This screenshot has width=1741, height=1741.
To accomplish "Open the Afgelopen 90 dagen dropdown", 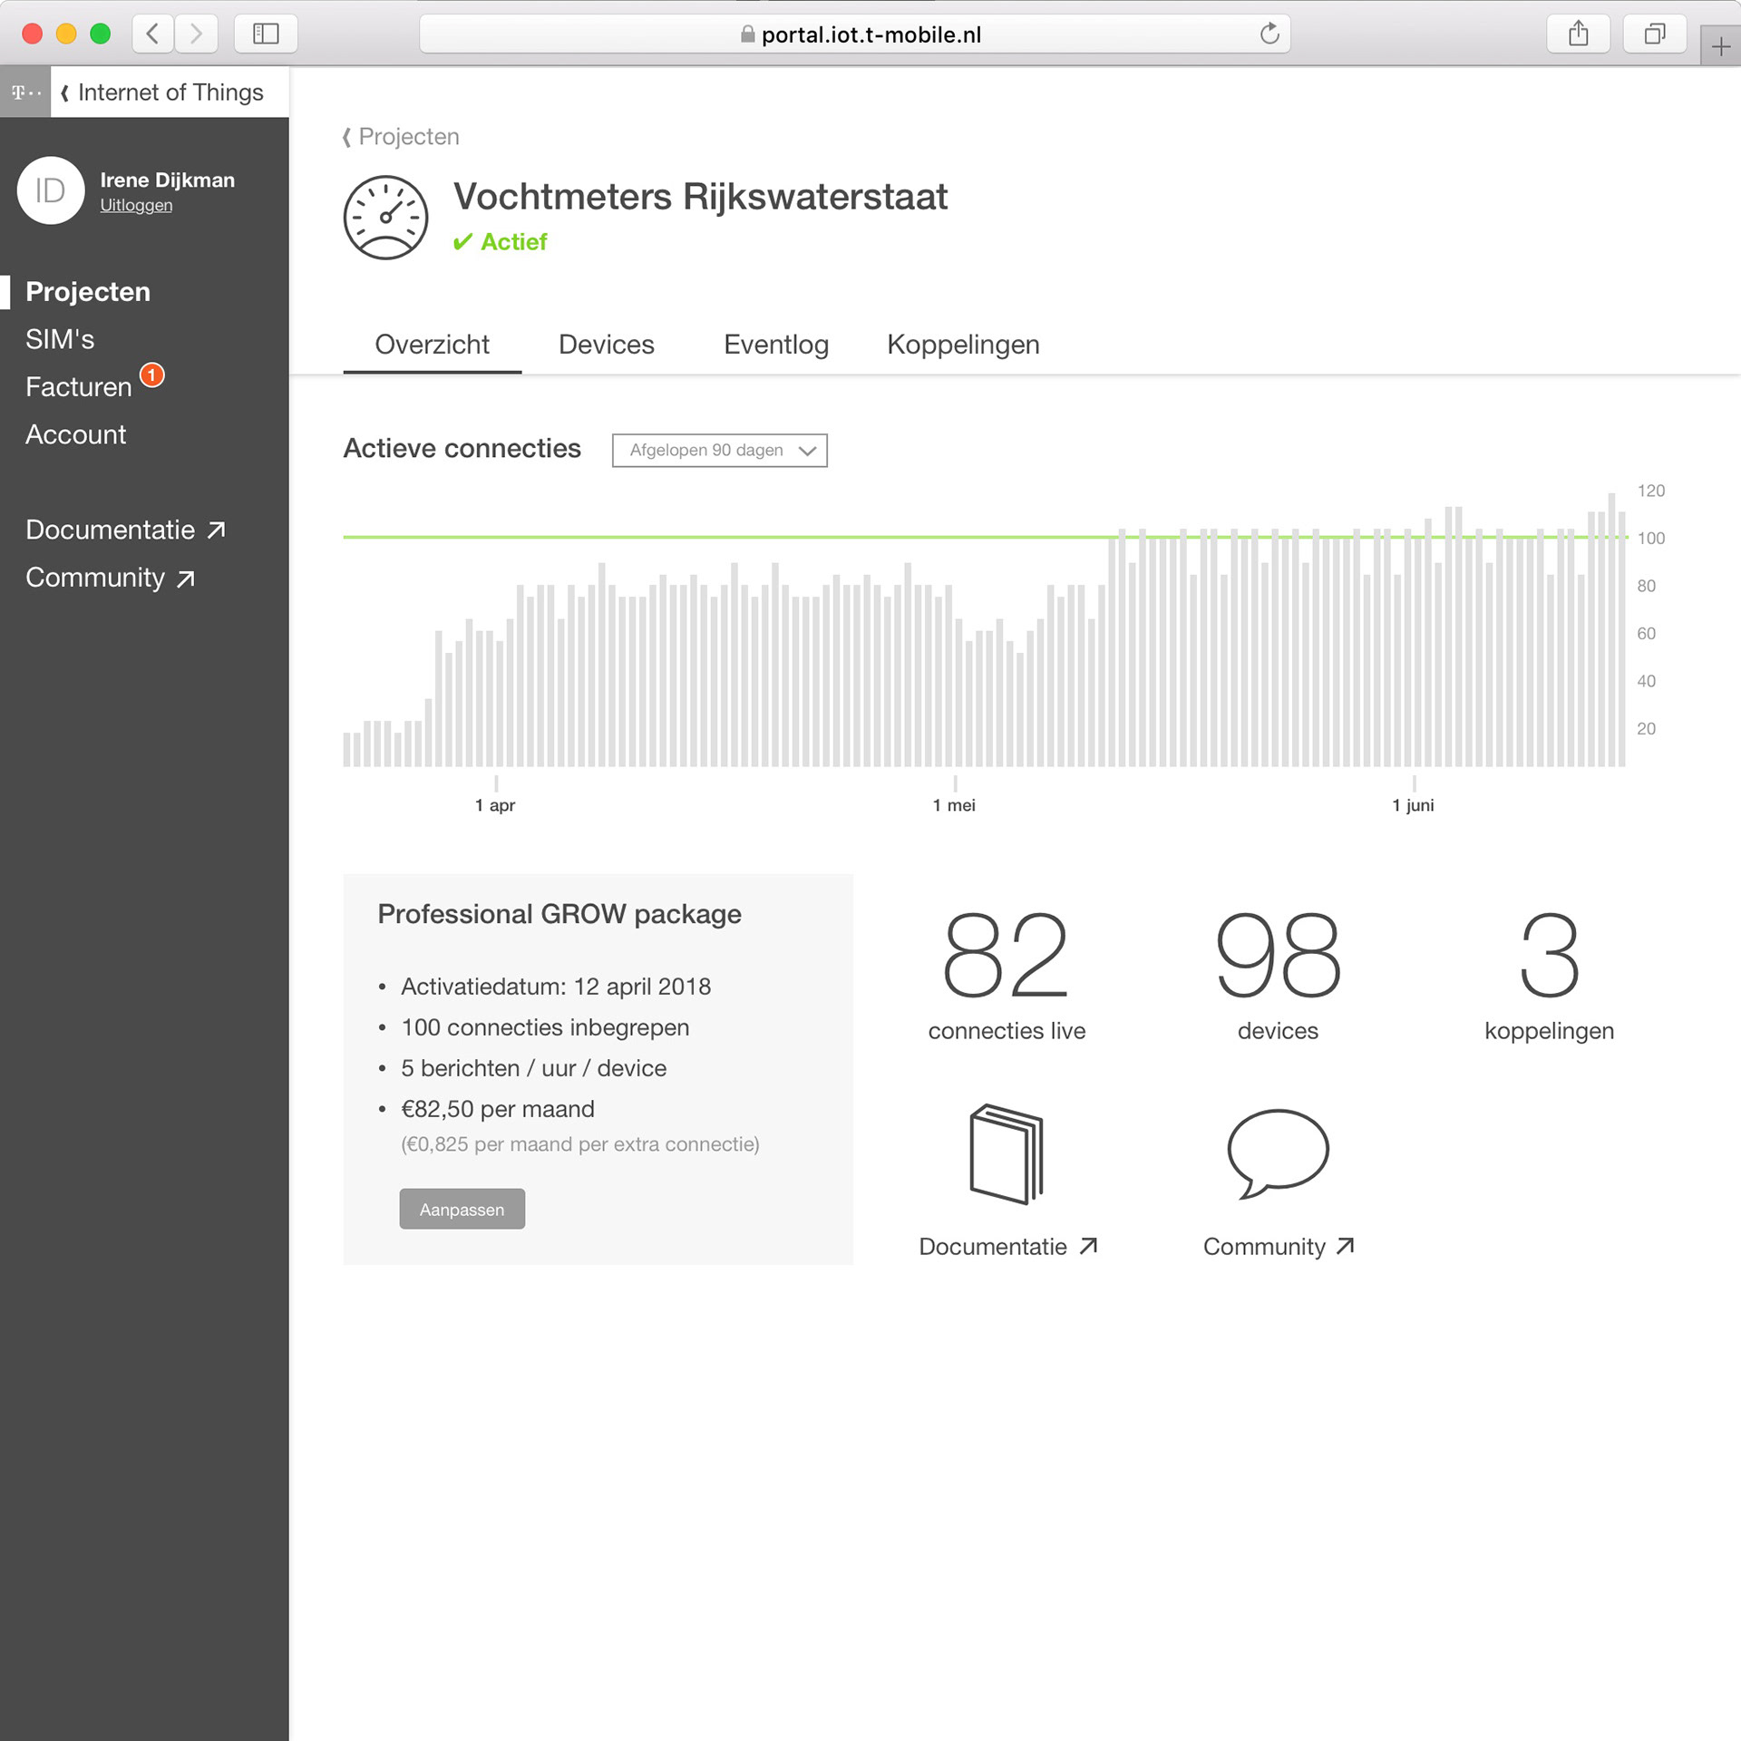I will pos(719,451).
